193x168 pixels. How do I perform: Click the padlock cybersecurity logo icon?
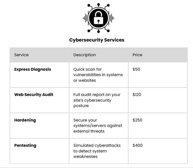click(x=98, y=18)
